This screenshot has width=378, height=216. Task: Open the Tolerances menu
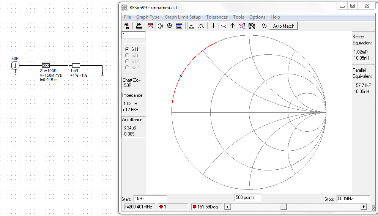[217, 17]
